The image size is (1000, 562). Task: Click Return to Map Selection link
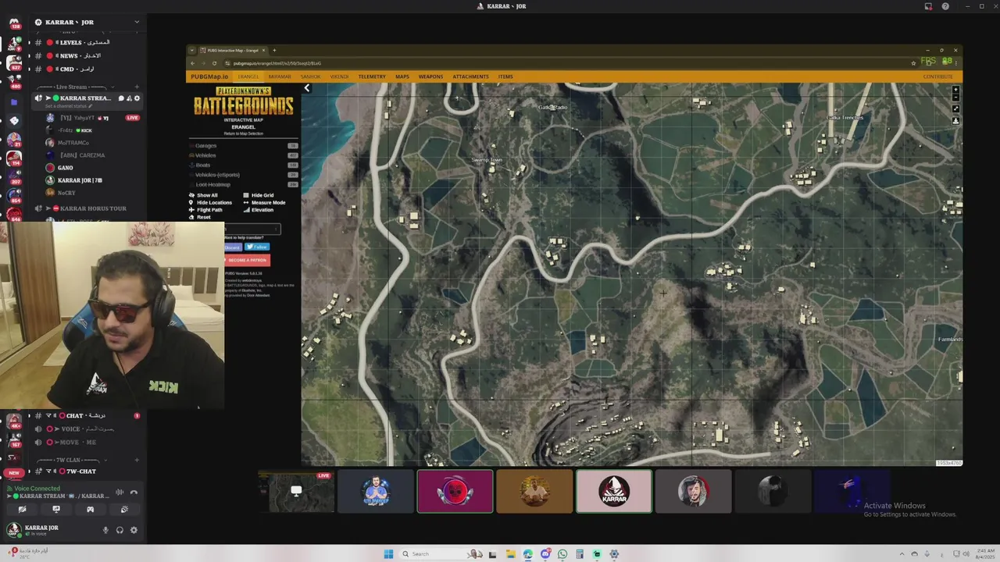coord(244,133)
